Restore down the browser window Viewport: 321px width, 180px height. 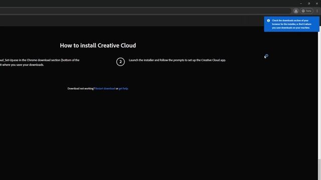point(309,3)
